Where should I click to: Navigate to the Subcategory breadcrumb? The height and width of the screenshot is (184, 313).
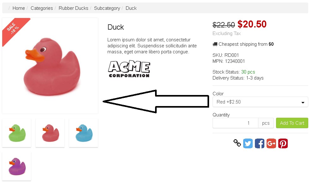coord(107,8)
